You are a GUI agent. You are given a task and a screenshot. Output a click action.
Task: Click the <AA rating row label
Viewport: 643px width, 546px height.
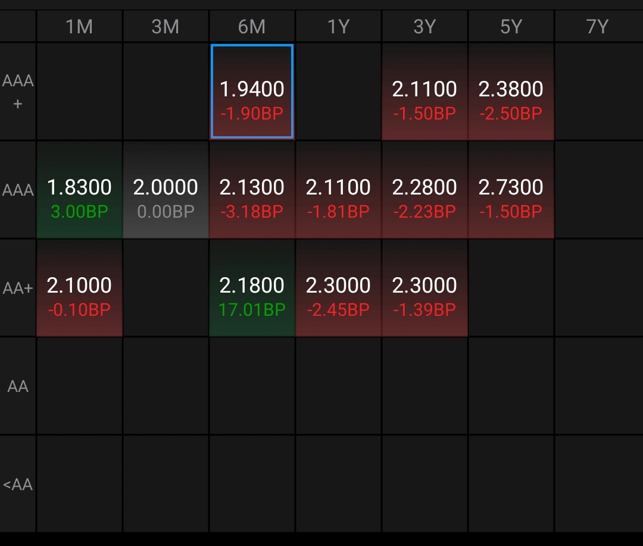(18, 485)
